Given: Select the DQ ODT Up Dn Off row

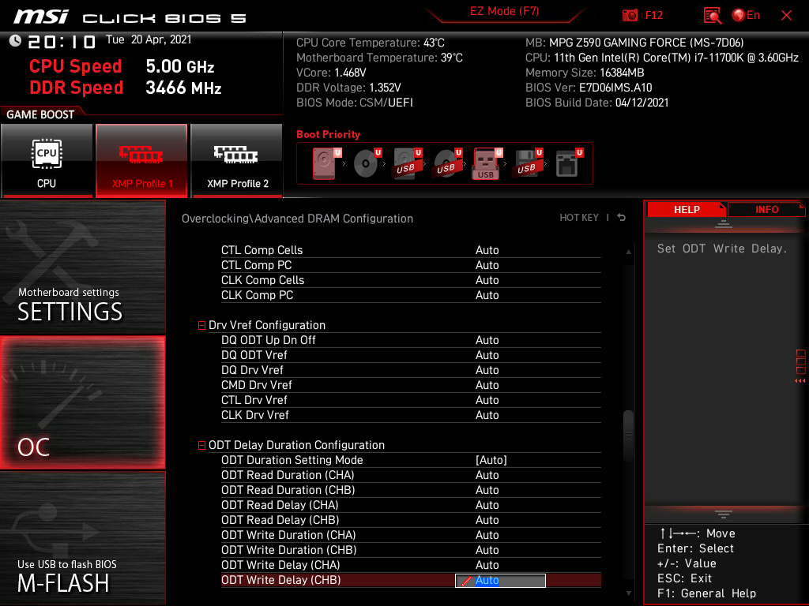Looking at the screenshot, I should 411,340.
